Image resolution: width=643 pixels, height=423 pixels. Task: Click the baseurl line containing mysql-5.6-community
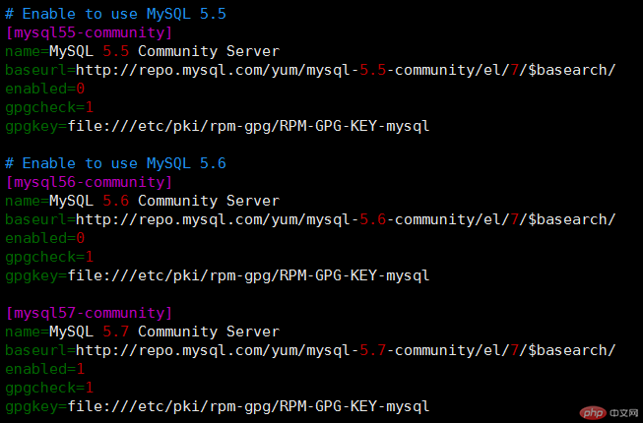tap(310, 219)
